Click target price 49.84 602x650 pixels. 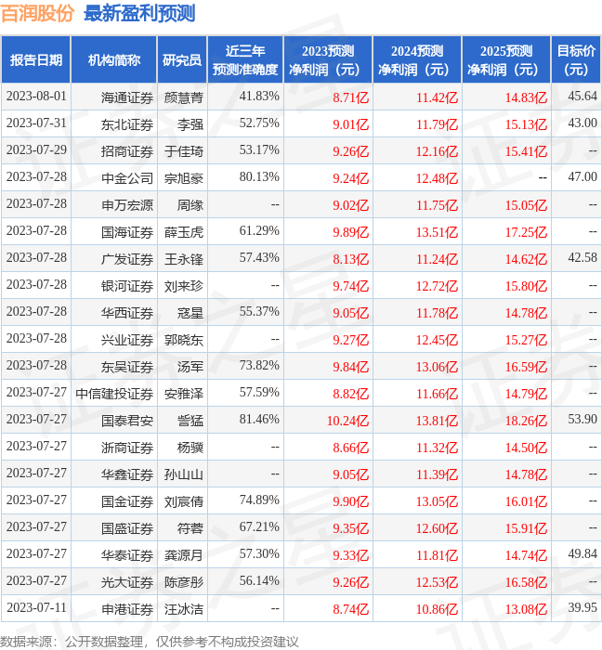pos(582,554)
